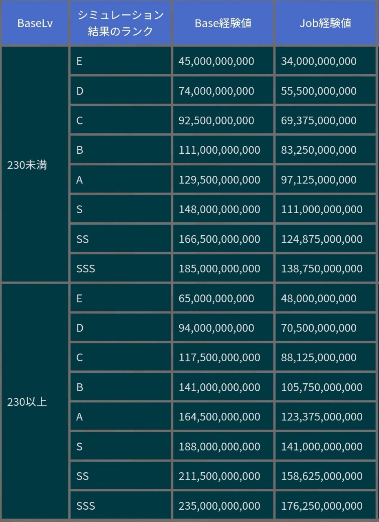Image resolution: width=379 pixels, height=522 pixels.
Task: Click the 69,375,000,000 value cell
Action: pyautogui.click(x=319, y=121)
